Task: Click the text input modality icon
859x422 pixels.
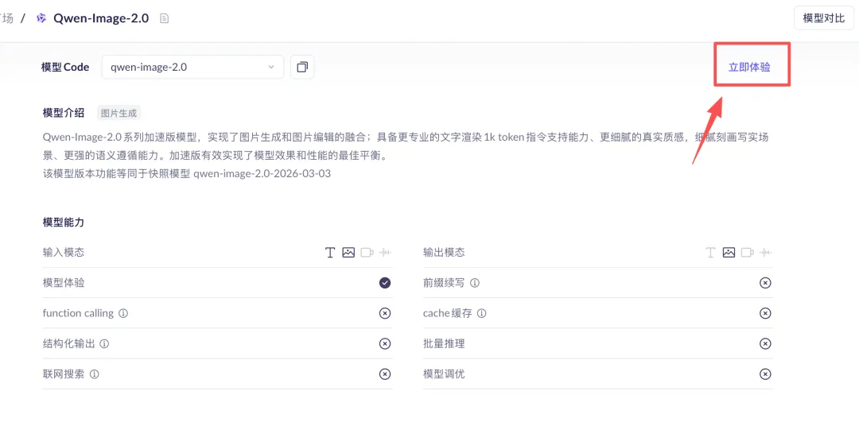Action: pyautogui.click(x=330, y=252)
